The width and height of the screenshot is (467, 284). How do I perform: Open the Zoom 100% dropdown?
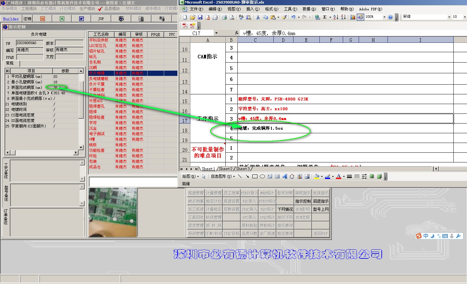click(384, 17)
